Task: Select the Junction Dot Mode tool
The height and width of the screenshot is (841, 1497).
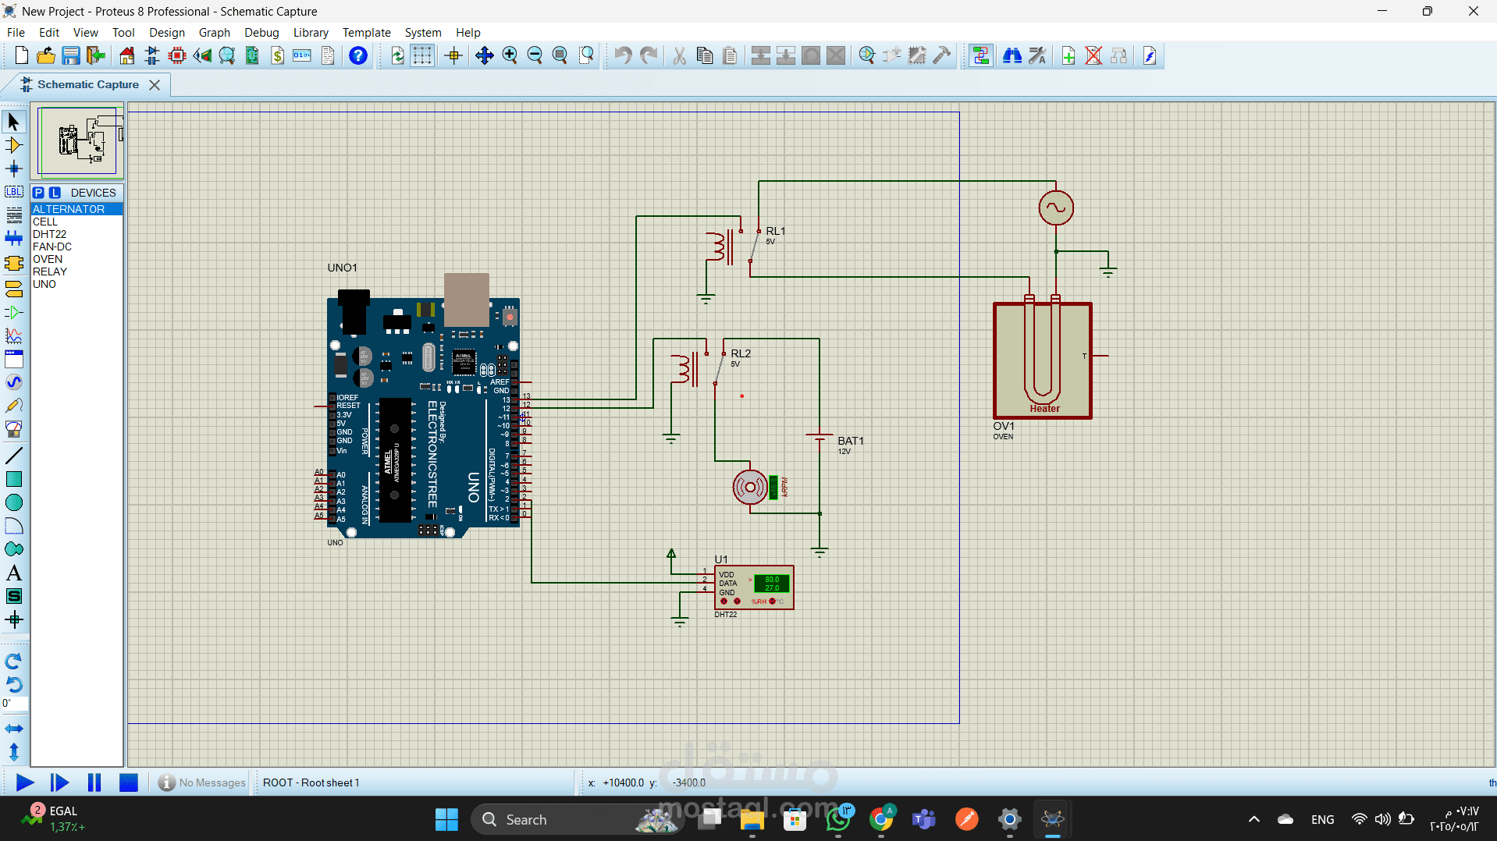Action: pyautogui.click(x=14, y=169)
